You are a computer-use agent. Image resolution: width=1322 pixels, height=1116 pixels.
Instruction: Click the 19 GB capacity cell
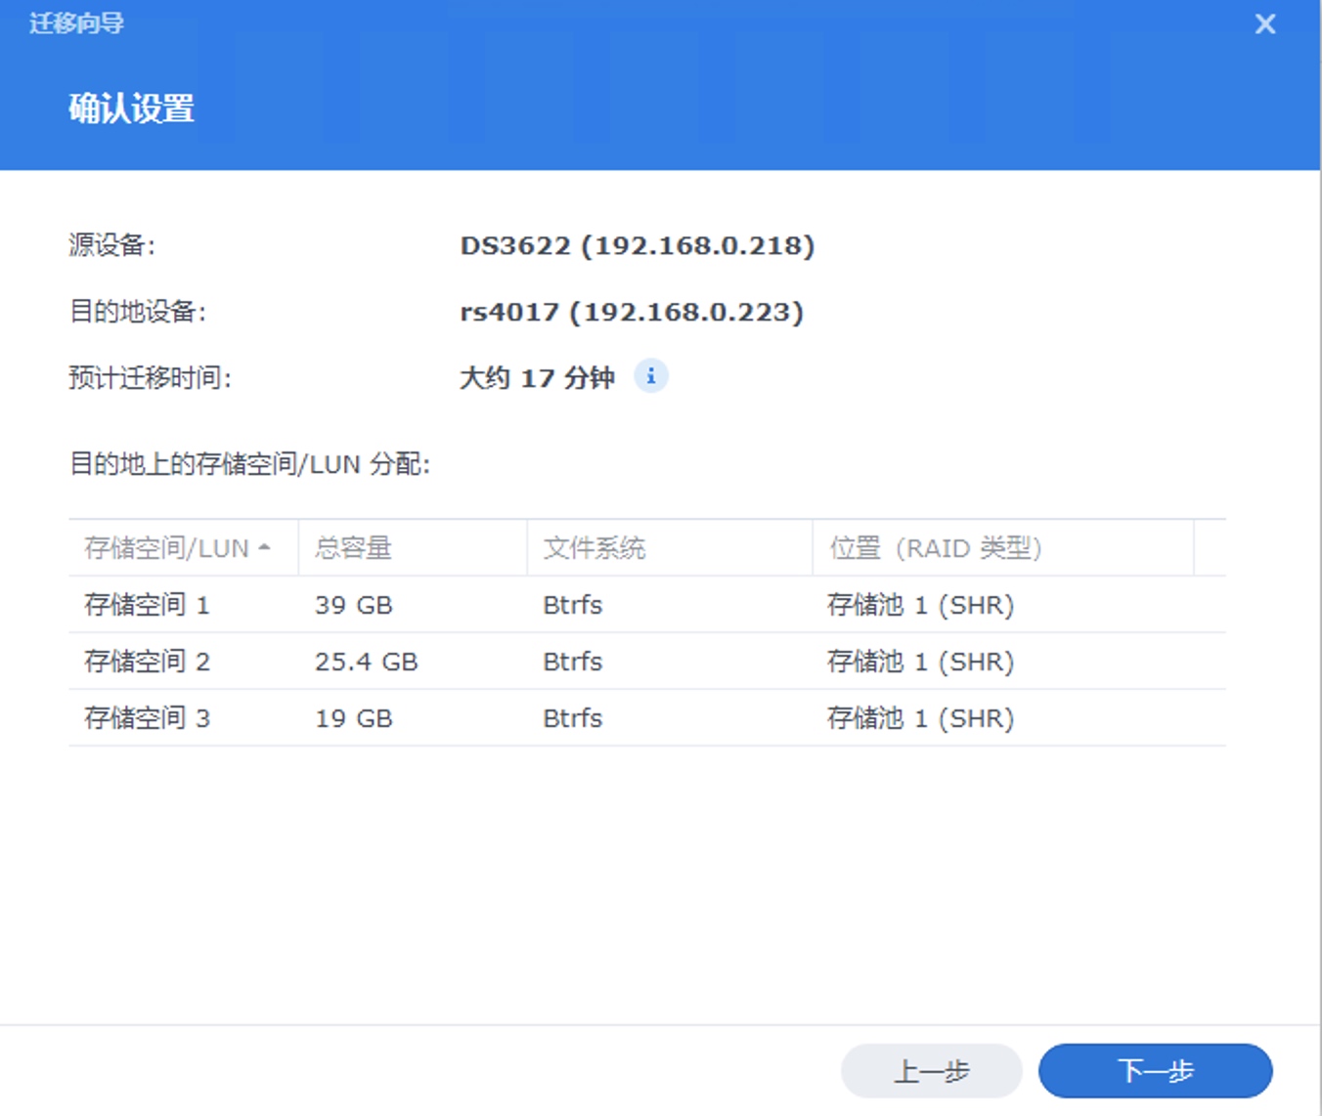click(354, 719)
